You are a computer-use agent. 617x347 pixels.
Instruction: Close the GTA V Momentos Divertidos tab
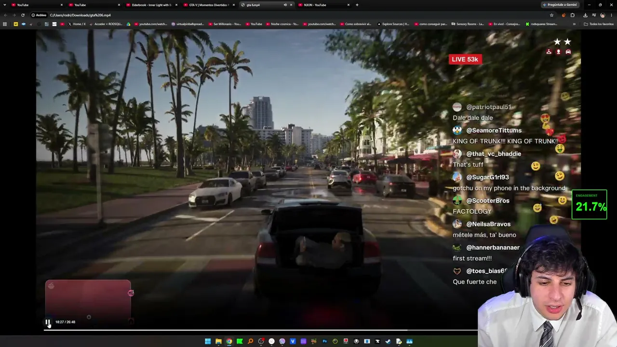234,5
